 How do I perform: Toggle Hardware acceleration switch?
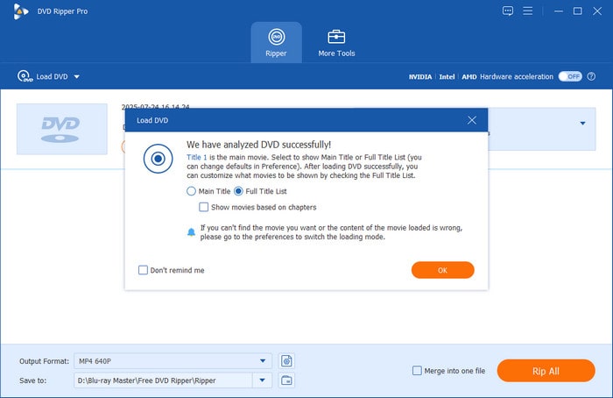pyautogui.click(x=570, y=76)
